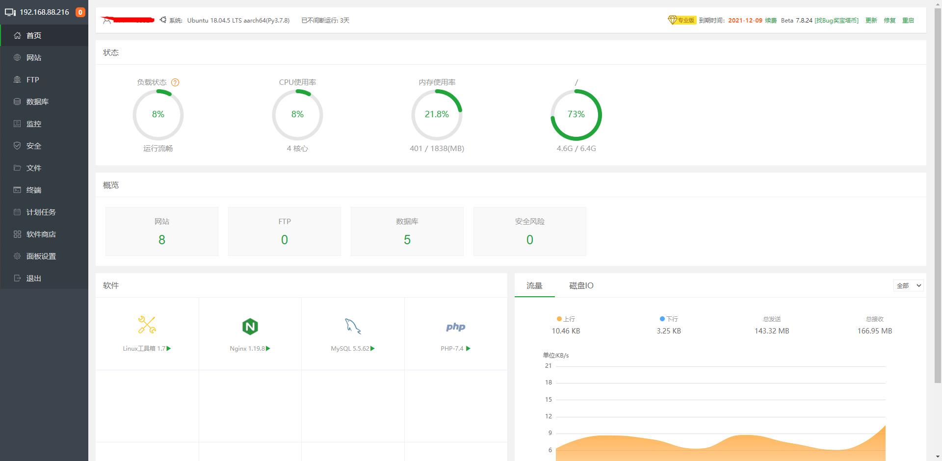Click the globe icon beside 网站
The width and height of the screenshot is (942, 461).
[17, 57]
